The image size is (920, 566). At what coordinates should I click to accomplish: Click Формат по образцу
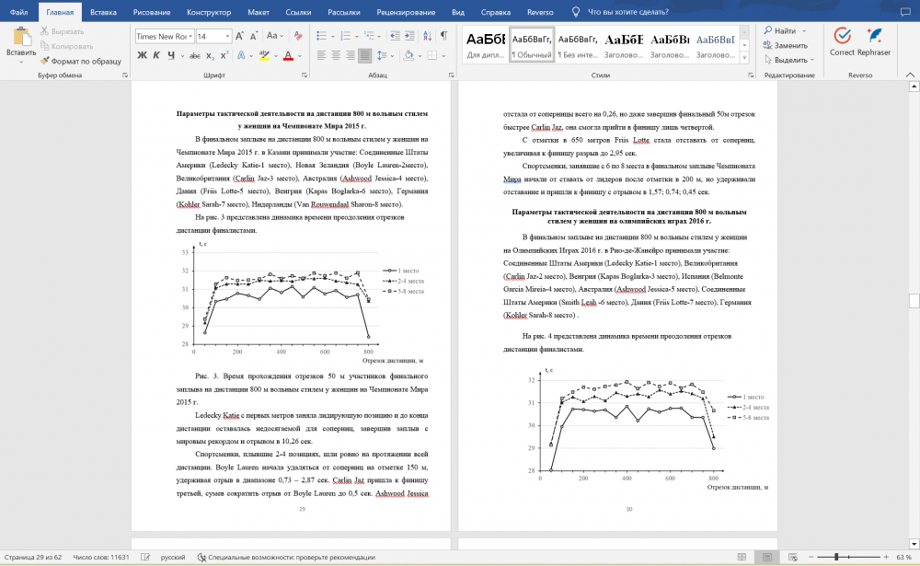coord(79,60)
